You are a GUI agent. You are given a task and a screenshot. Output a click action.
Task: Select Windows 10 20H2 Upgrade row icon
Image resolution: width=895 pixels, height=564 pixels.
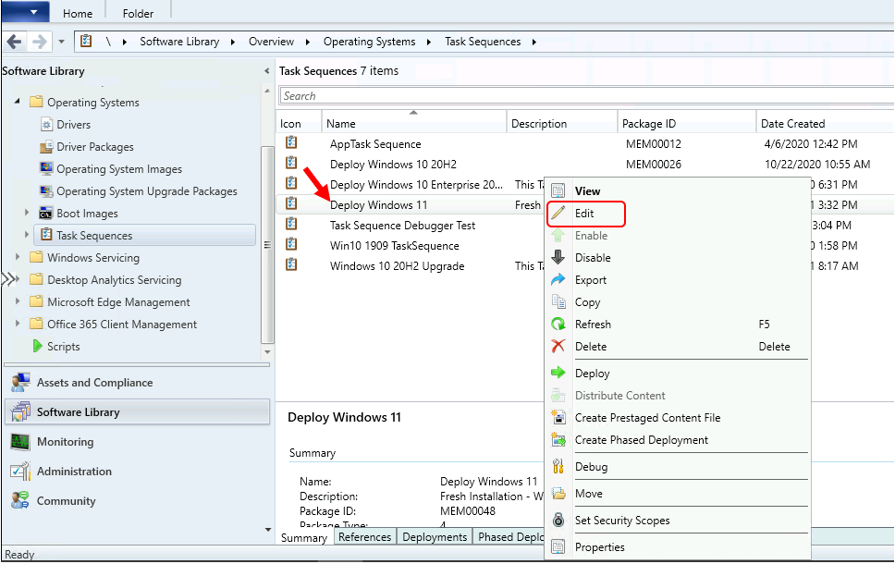(x=291, y=264)
